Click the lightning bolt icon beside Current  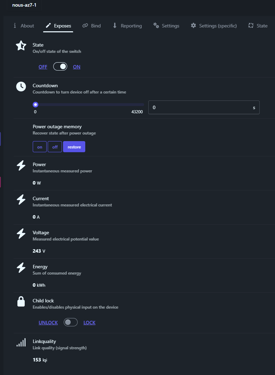click(21, 199)
